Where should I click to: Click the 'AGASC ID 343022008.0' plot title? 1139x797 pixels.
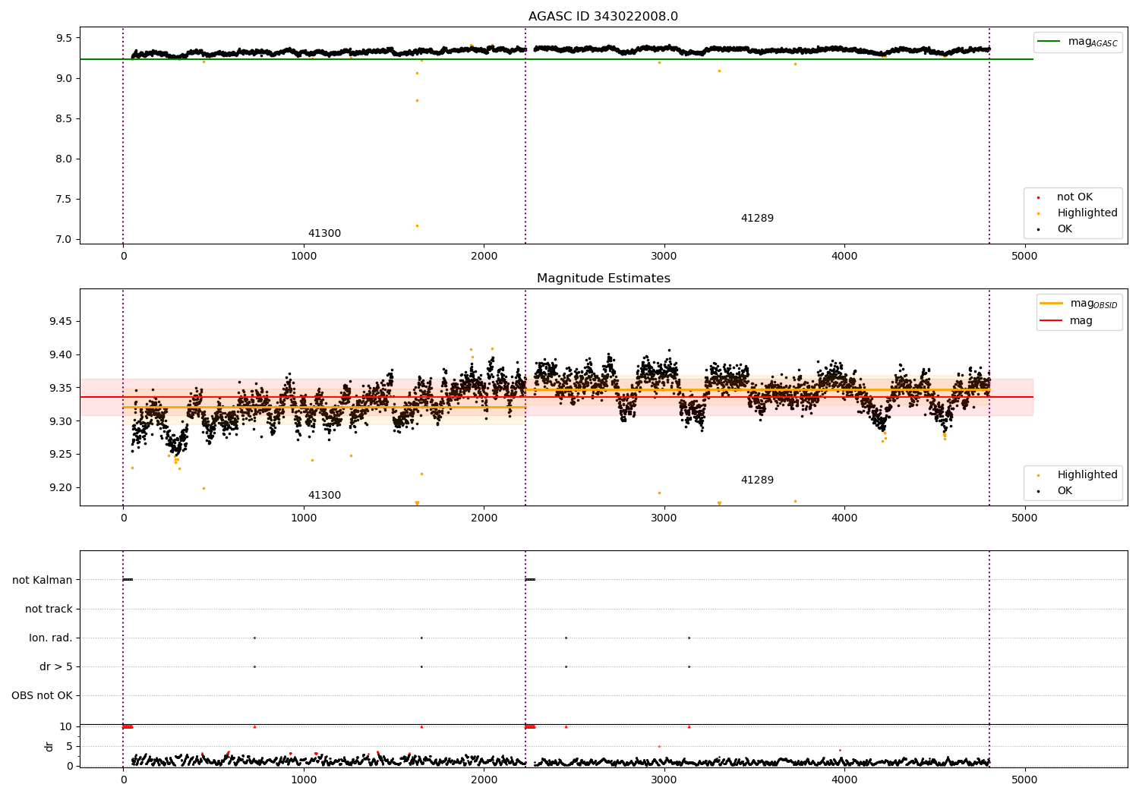603,17
